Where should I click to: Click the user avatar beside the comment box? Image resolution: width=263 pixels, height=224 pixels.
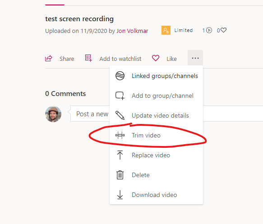[x=53, y=114]
